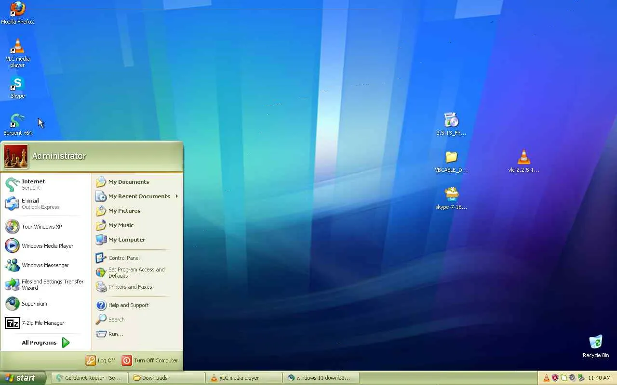This screenshot has height=385, width=617.
Task: Click the volume speaker tray icon
Action: (572, 378)
